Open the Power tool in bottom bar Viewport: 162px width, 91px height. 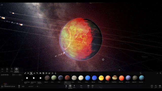(74, 86)
